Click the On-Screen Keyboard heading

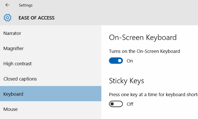click(143, 38)
